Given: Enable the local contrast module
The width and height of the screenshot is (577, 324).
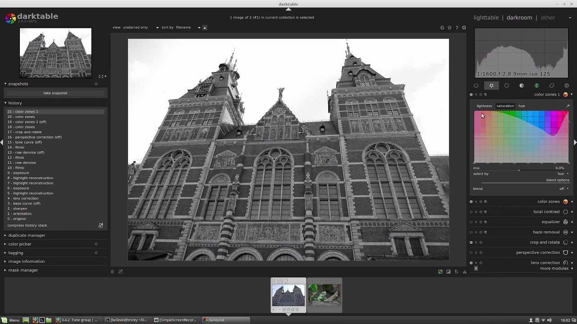Looking at the screenshot, I should [x=471, y=212].
